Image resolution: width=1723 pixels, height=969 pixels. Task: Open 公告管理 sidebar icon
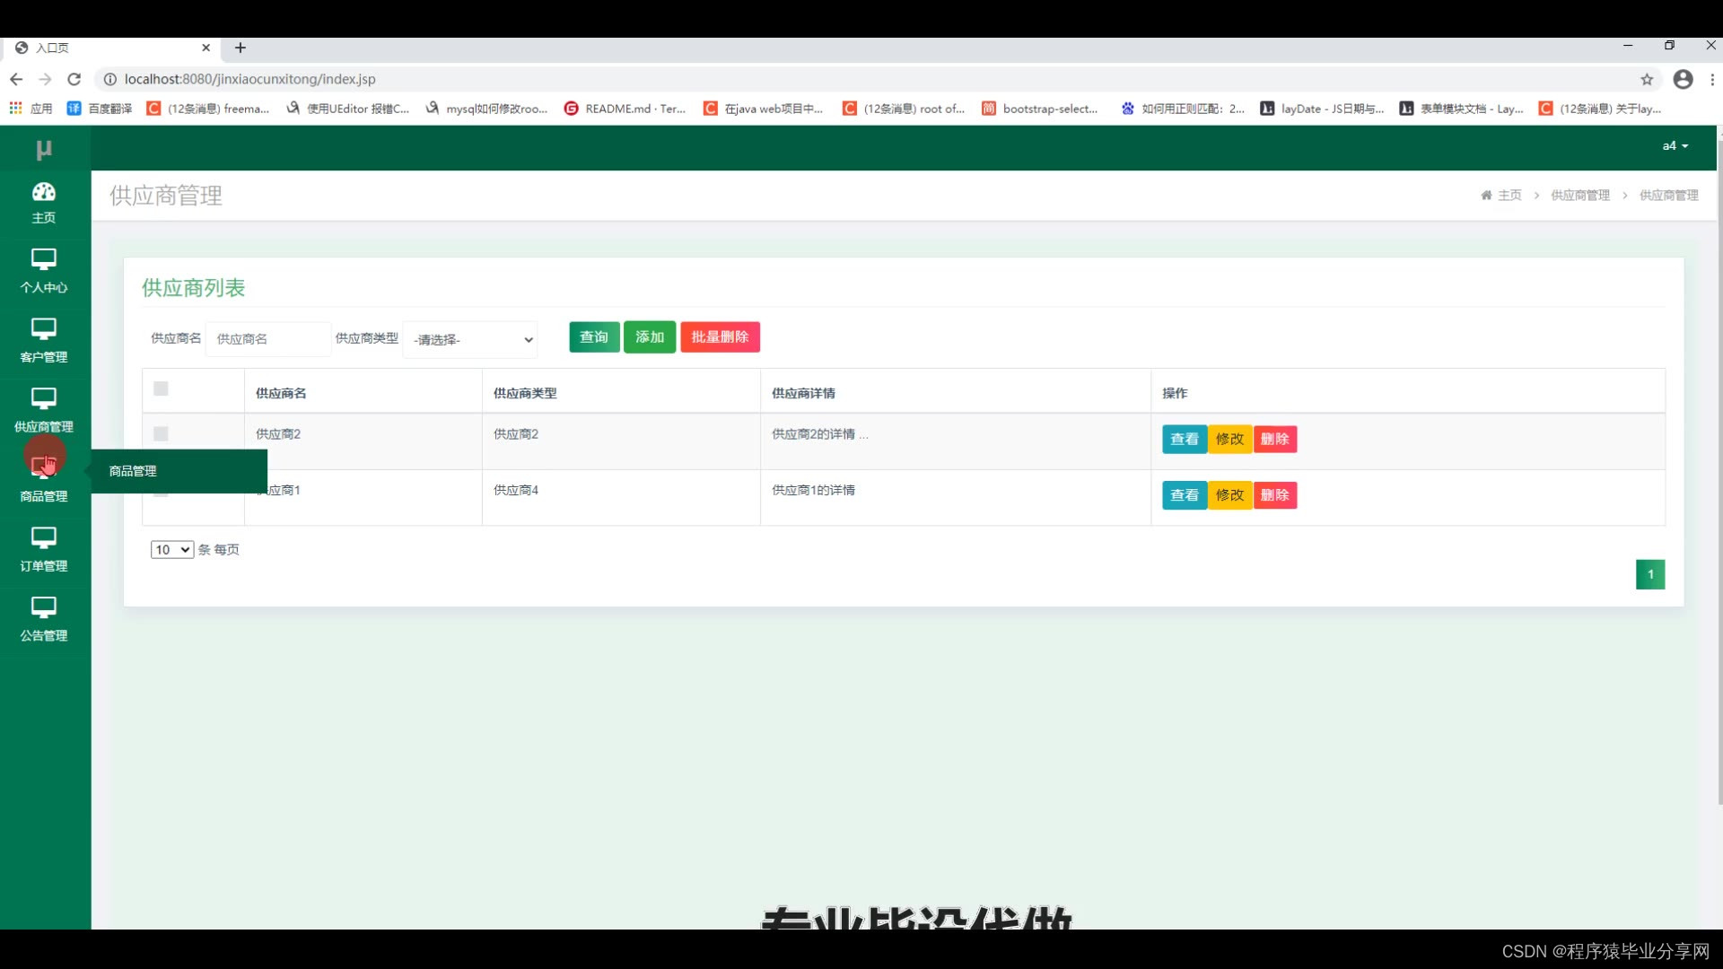pyautogui.click(x=43, y=608)
